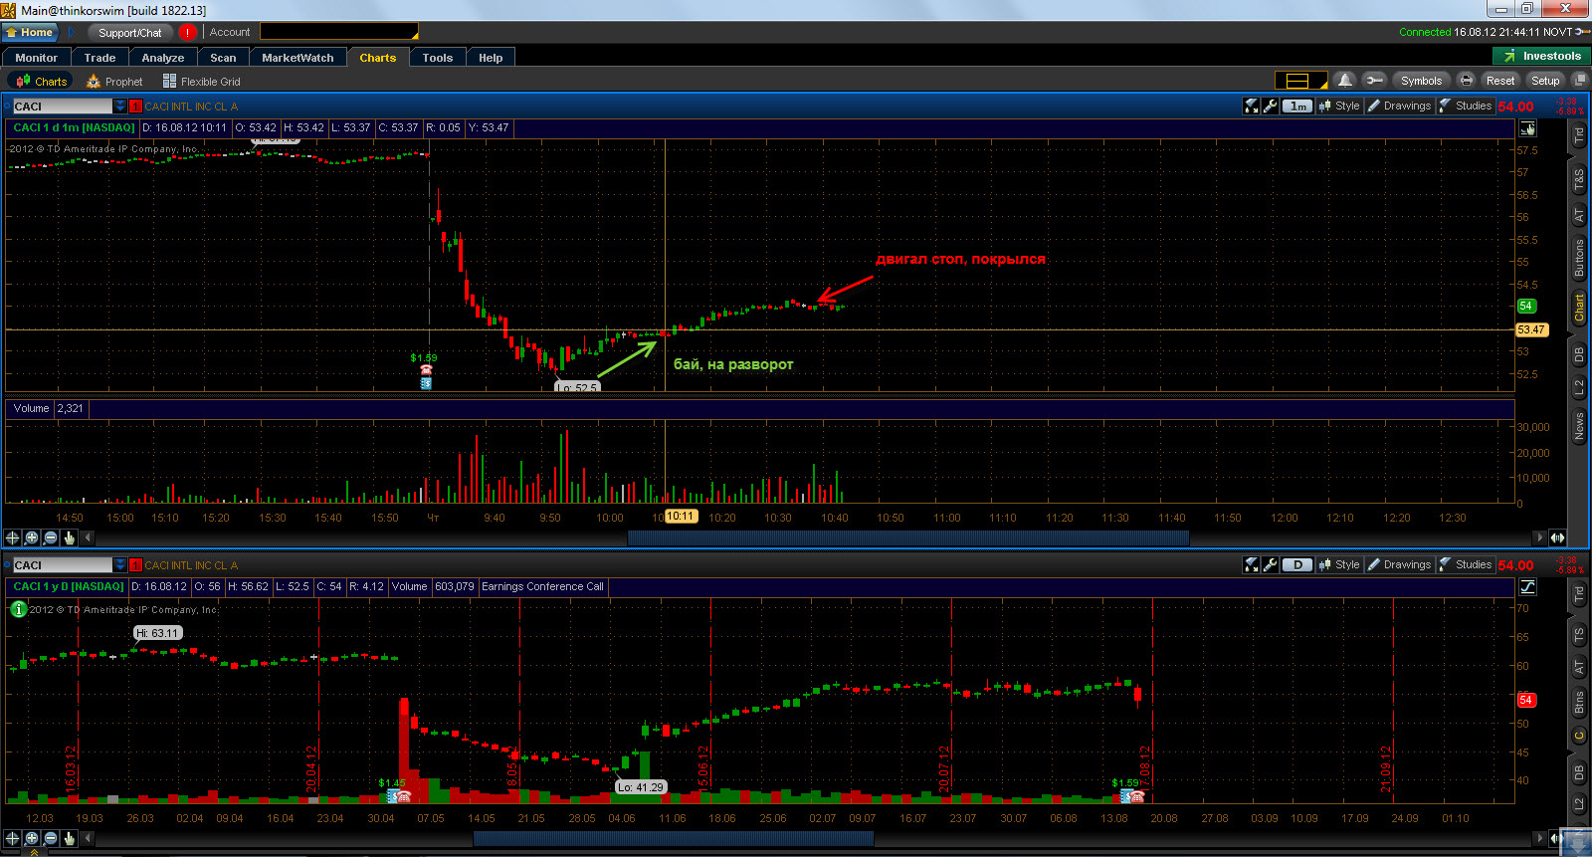The height and width of the screenshot is (857, 1592).
Task: Click lower chart zoom in magnifier
Action: [32, 838]
